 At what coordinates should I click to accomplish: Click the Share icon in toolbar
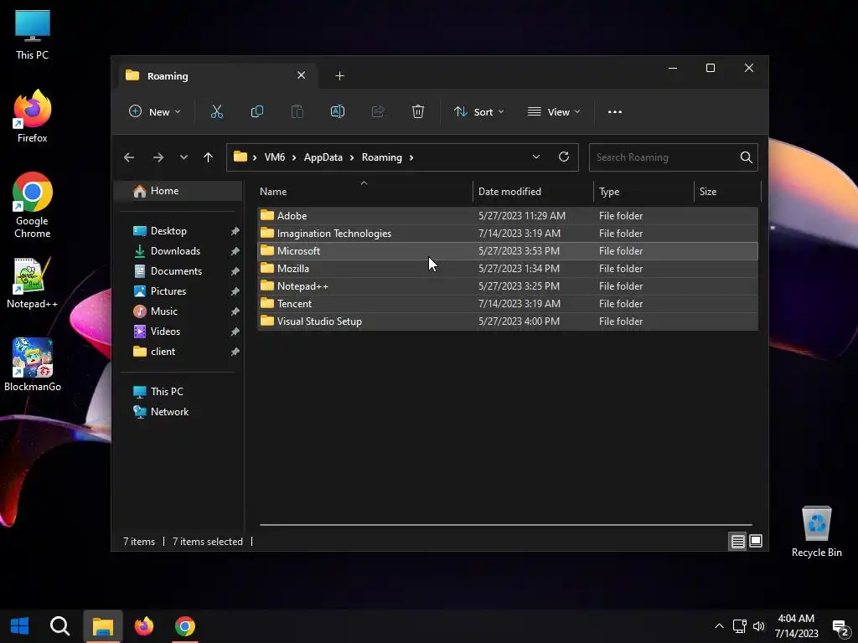coord(378,111)
